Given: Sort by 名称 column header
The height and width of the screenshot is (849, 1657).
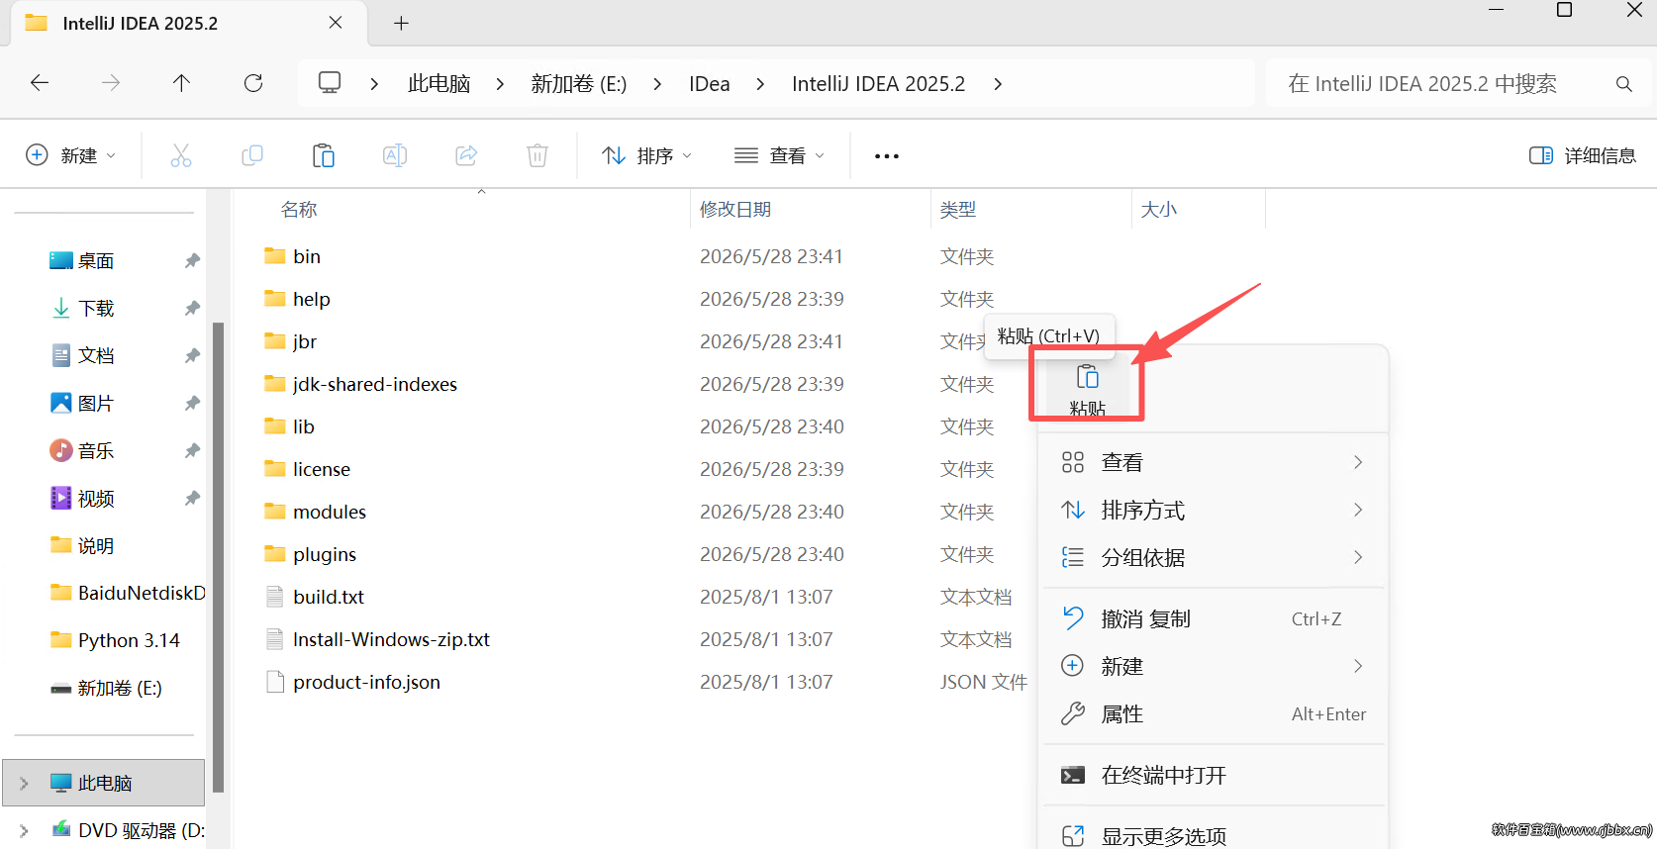Looking at the screenshot, I should tap(299, 209).
